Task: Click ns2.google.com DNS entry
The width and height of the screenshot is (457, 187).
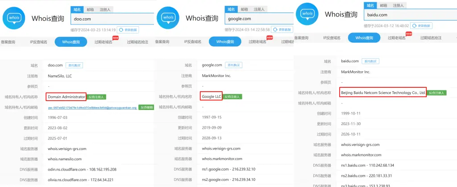Action: tap(228, 179)
